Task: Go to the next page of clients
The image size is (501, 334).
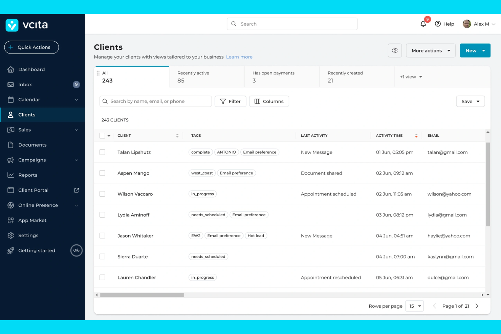Action: click(477, 306)
